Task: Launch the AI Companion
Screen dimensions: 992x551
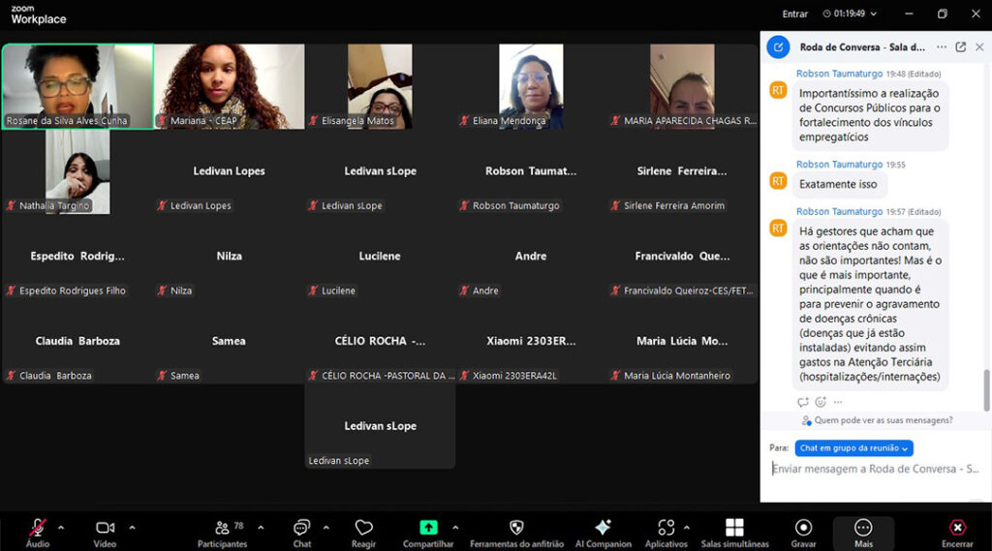Action: [603, 528]
